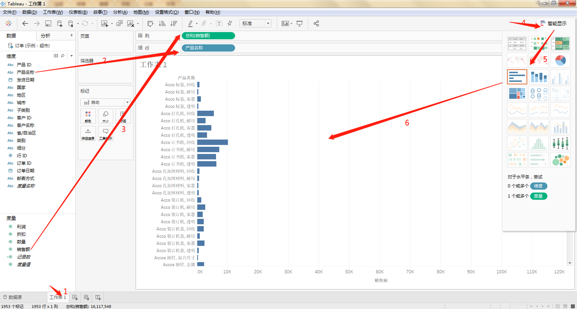This screenshot has width=577, height=309.
Task: Undo with the back arrow
Action: pyautogui.click(x=25, y=23)
